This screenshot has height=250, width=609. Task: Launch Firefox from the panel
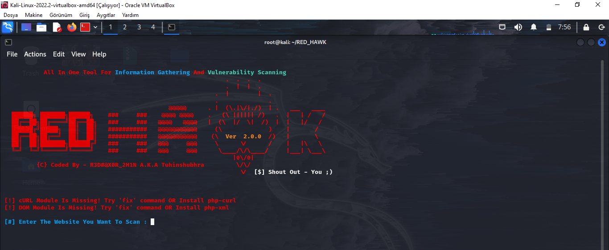click(72, 27)
